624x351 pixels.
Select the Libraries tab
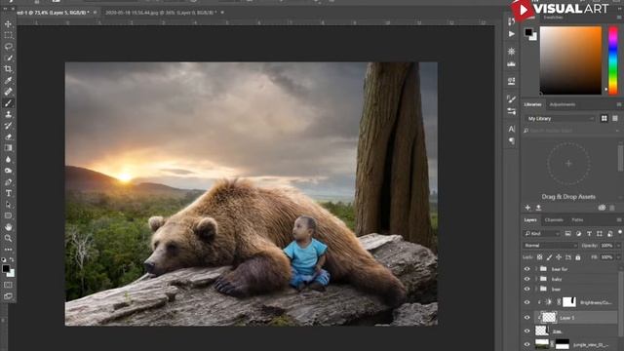click(532, 104)
